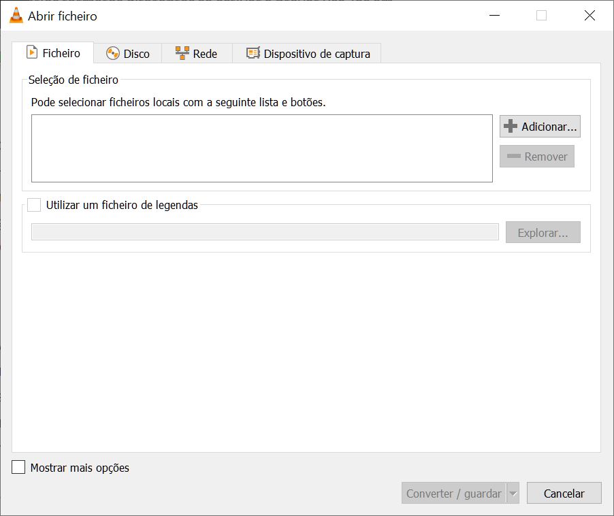The width and height of the screenshot is (614, 516).
Task: Close the Abrir ficheiro dialog
Action: (589, 16)
